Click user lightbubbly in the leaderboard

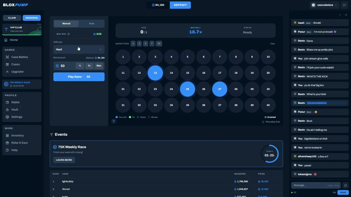pos(68,181)
